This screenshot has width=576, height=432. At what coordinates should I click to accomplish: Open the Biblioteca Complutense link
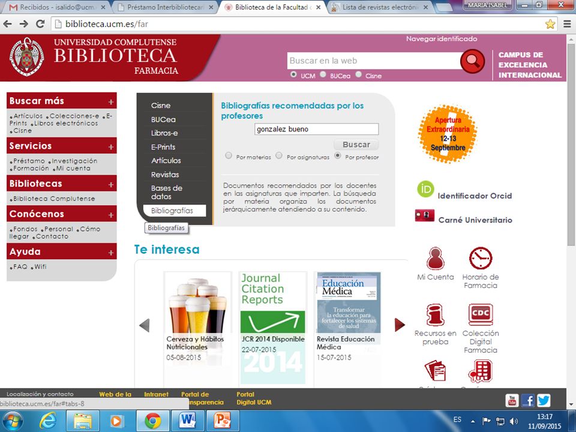click(x=53, y=199)
